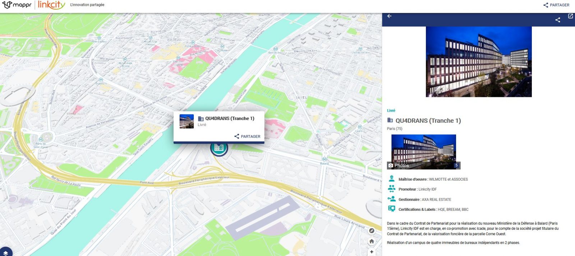
Task: Select the HQE, BREEAM, BBC certifications text
Action: click(x=453, y=209)
